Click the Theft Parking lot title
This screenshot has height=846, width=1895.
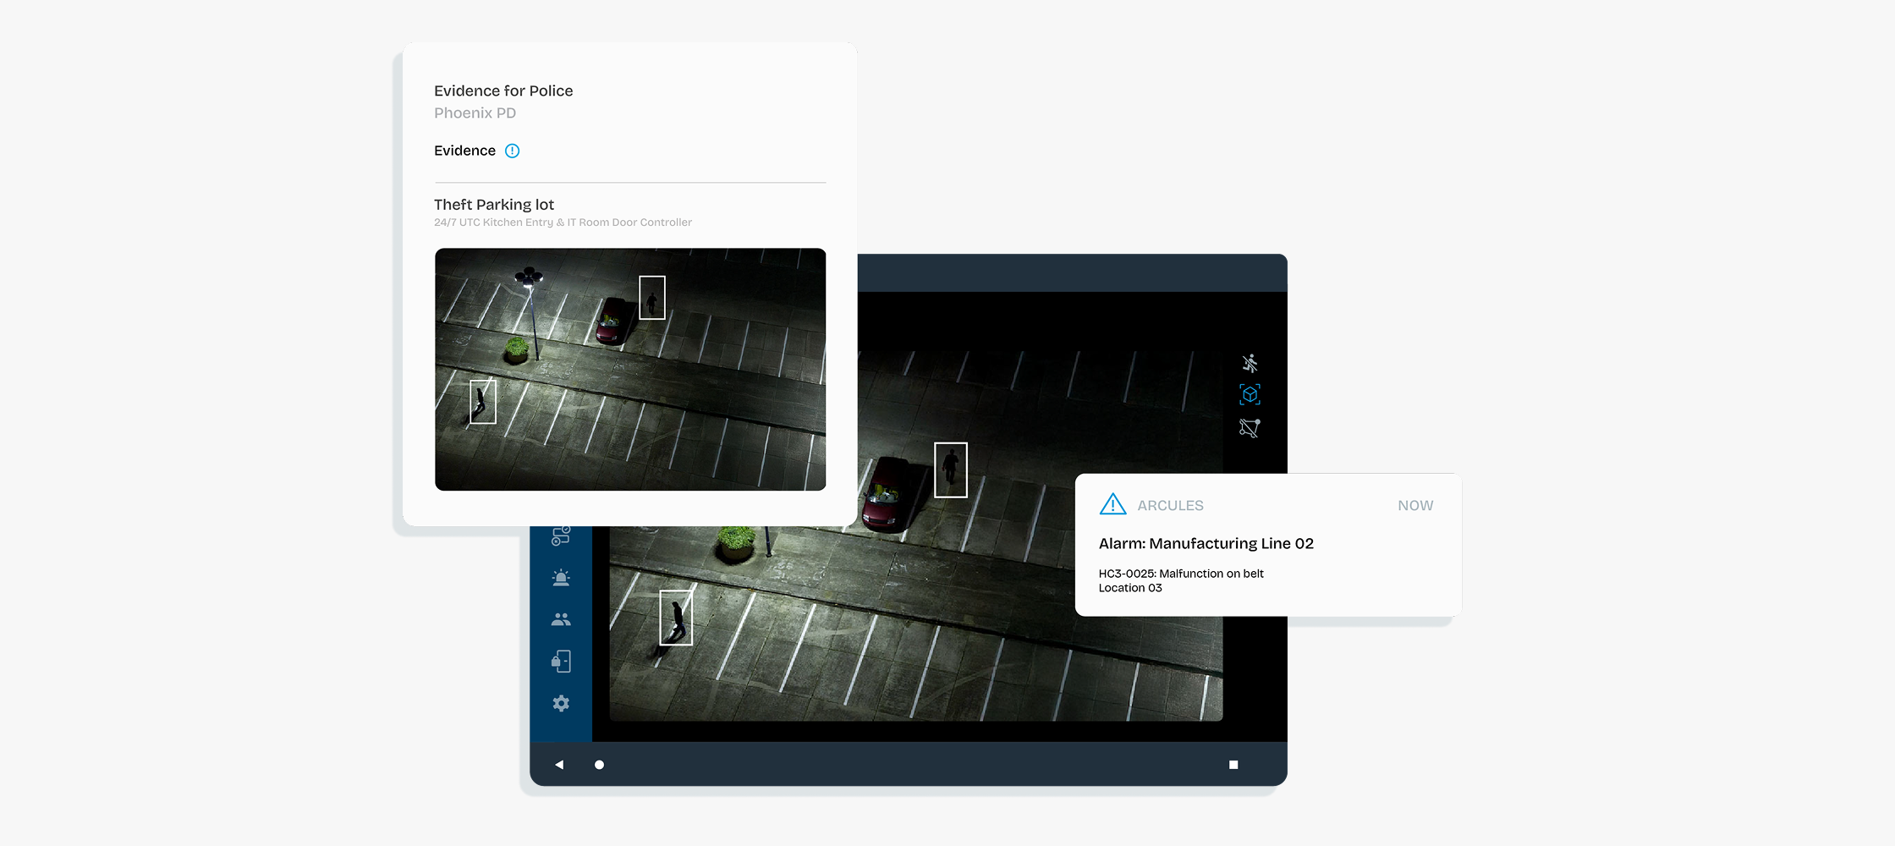[494, 205]
